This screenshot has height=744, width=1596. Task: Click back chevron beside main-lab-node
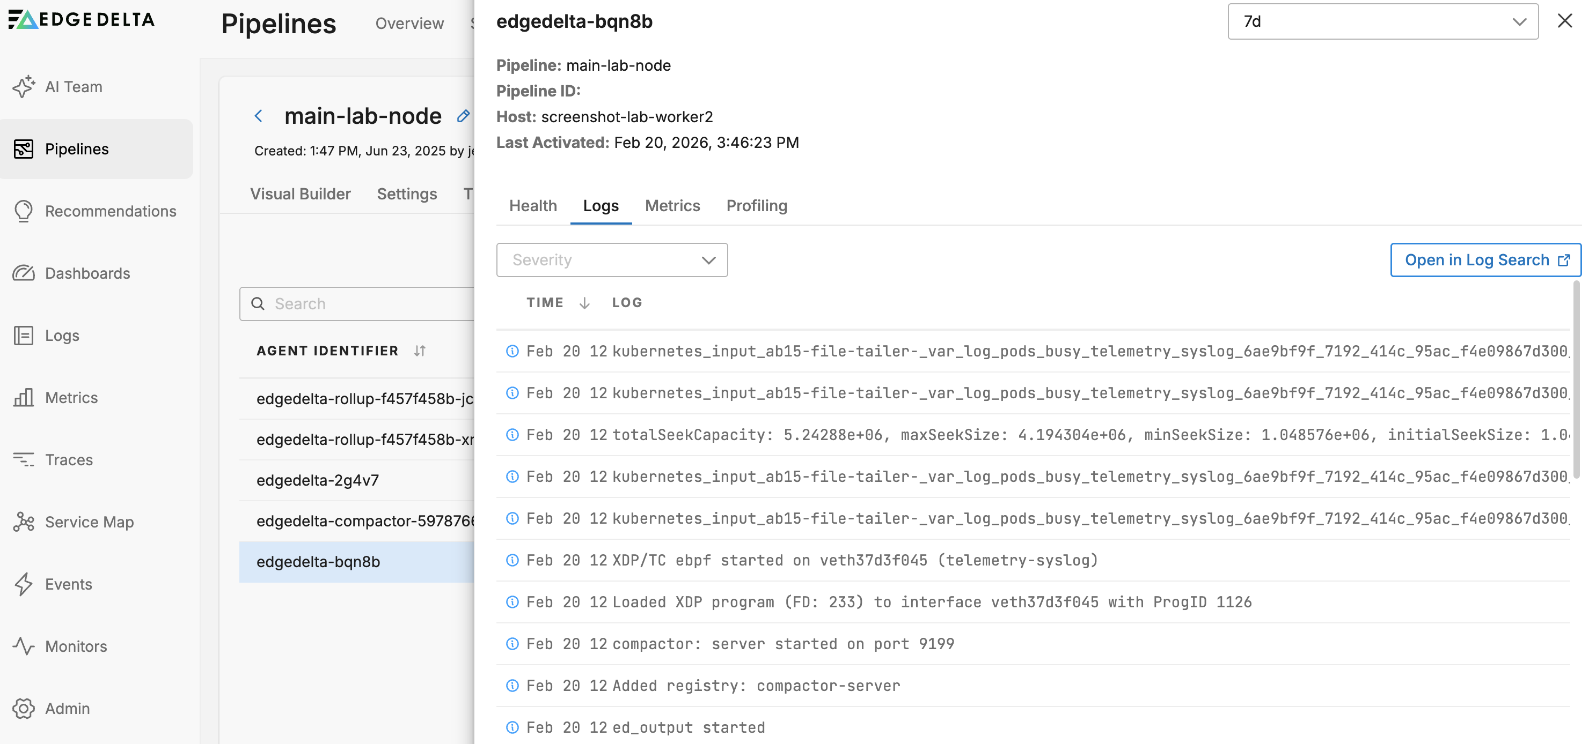click(259, 116)
